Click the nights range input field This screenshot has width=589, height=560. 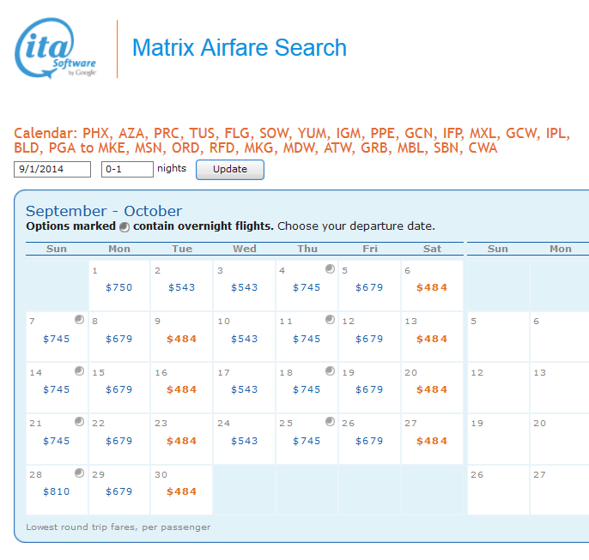click(x=126, y=169)
